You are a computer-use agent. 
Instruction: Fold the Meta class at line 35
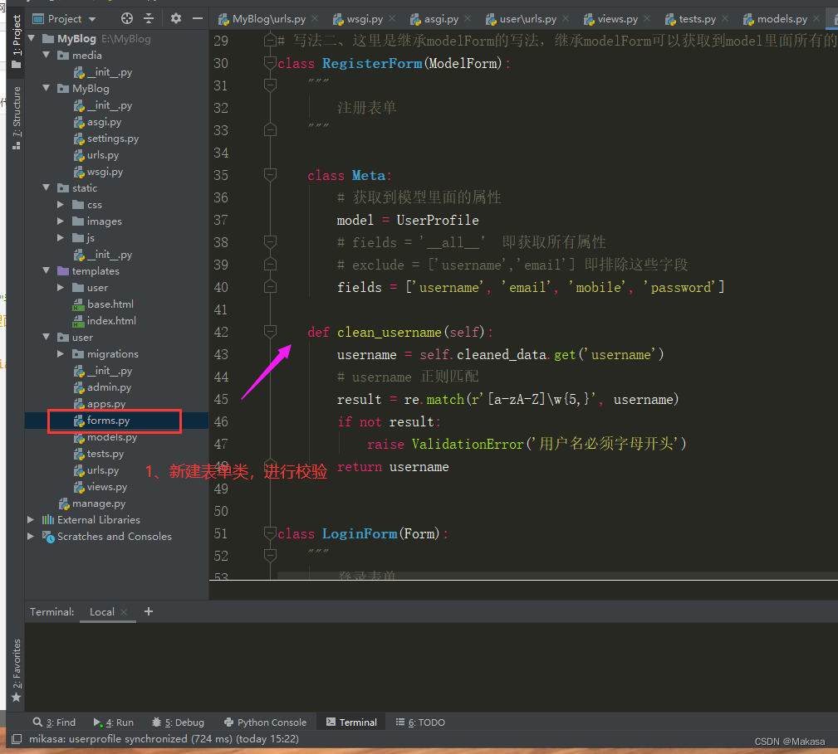coord(271,174)
